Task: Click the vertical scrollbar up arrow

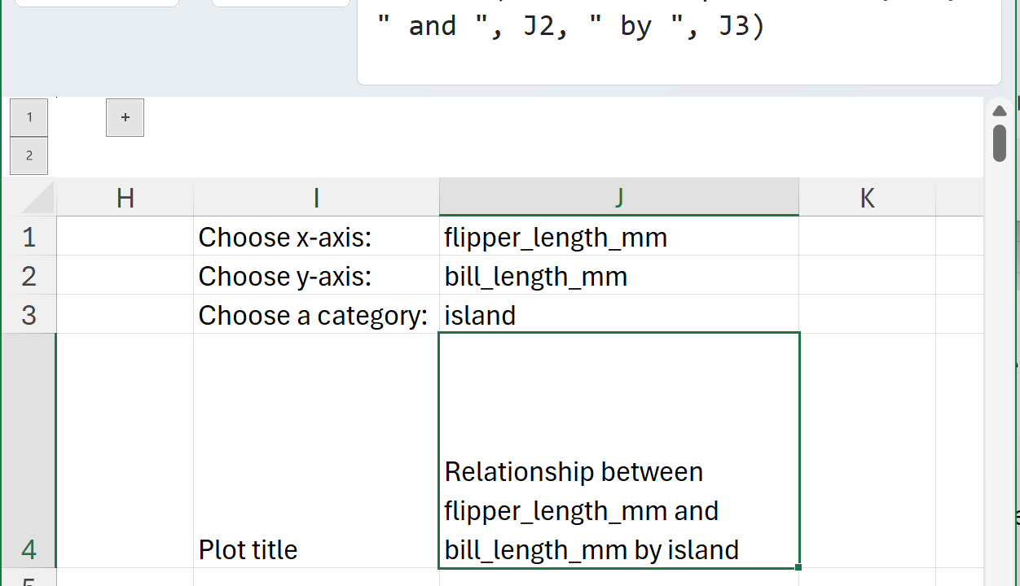Action: (1000, 111)
